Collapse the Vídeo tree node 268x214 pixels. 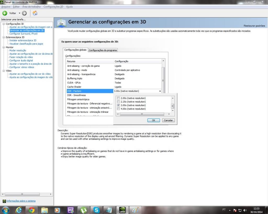[4, 71]
